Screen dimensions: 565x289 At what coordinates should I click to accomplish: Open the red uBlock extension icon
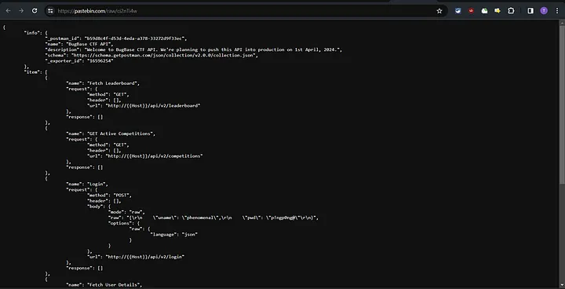pos(471,11)
